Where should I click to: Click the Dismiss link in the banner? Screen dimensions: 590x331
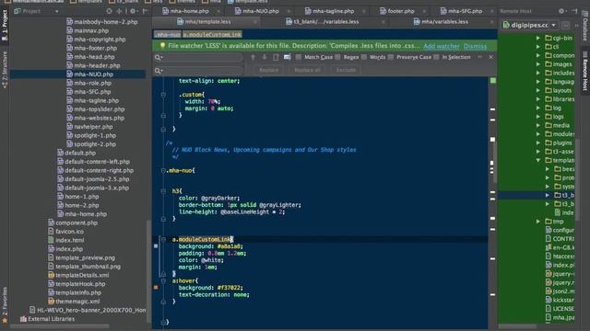[x=475, y=46]
